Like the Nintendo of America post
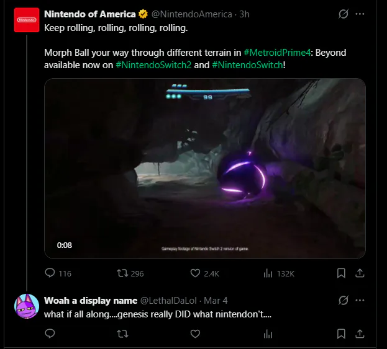The width and height of the screenshot is (387, 349). 195,273
